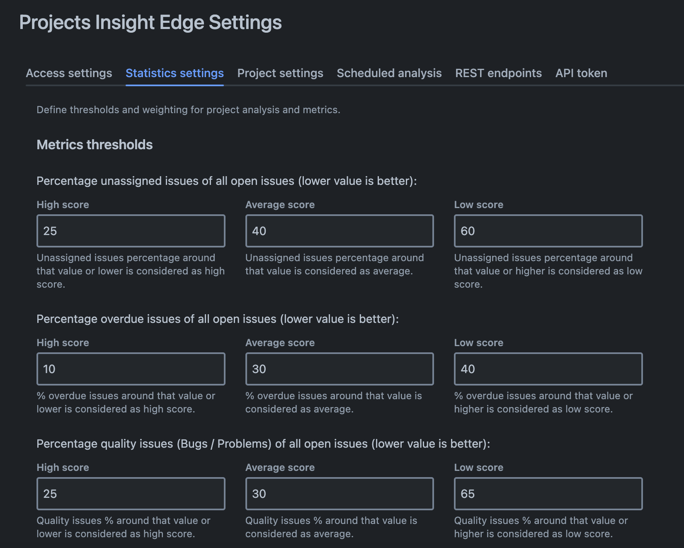Focus overdue issues Average score input
Screen dimensions: 684x548
click(340, 369)
